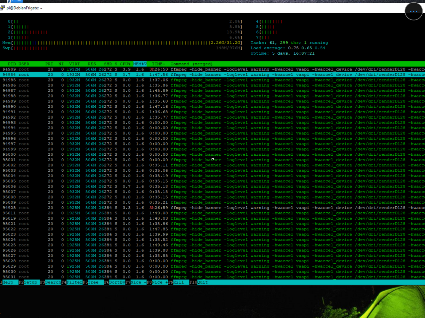Sort by the CPU% column header

pyautogui.click(x=125, y=64)
